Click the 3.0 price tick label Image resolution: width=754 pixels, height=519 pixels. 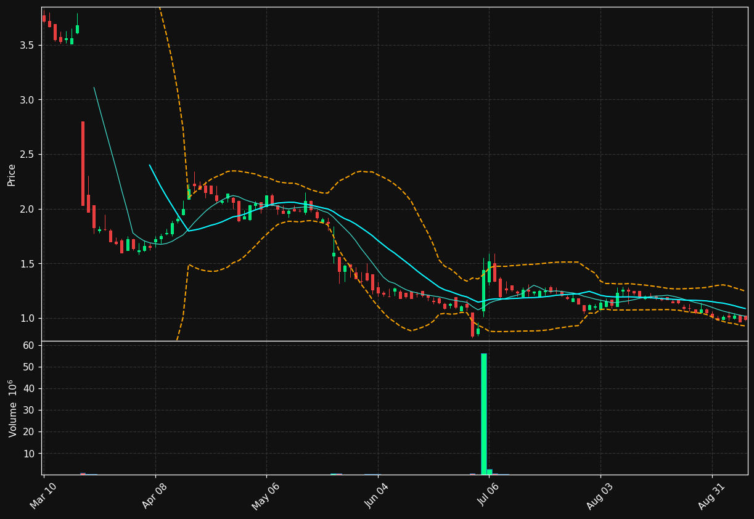click(28, 100)
